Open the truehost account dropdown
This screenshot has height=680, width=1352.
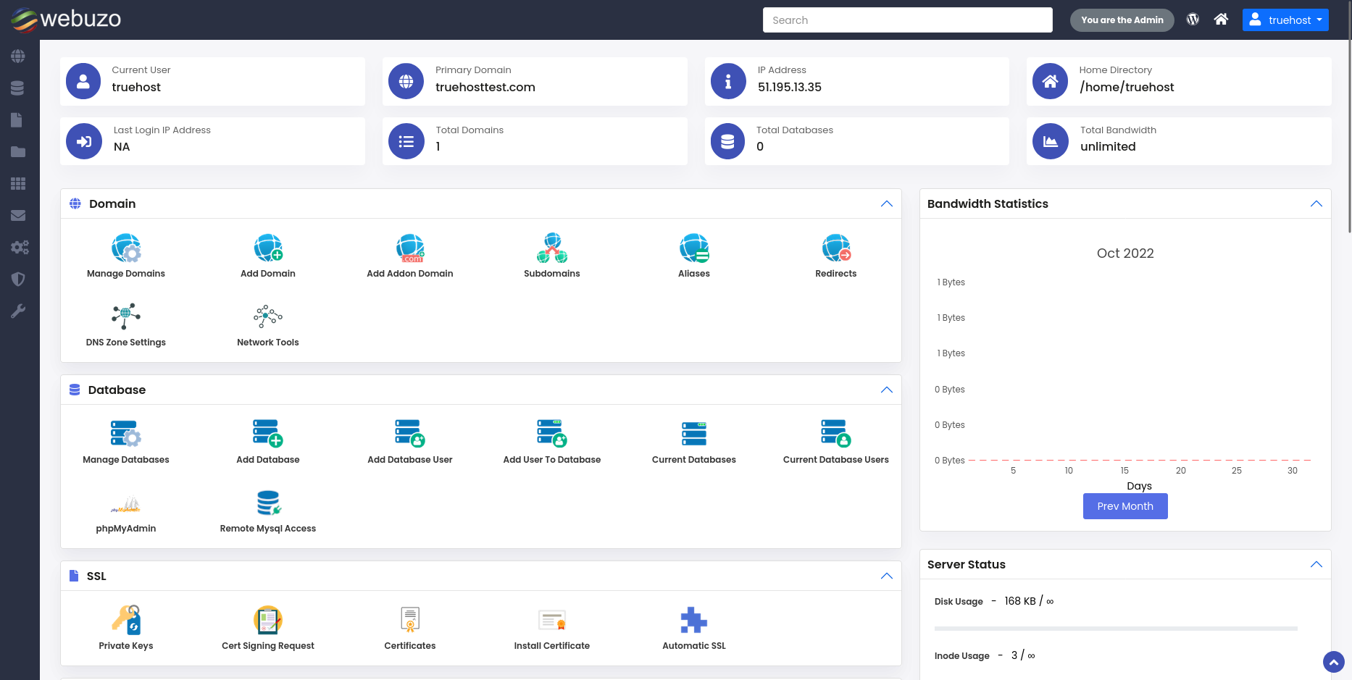point(1285,20)
